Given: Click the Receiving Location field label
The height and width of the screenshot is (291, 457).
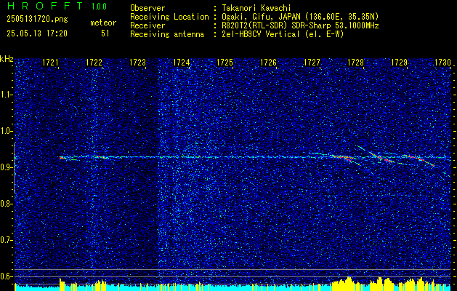Looking at the screenshot, I should pyautogui.click(x=169, y=17).
